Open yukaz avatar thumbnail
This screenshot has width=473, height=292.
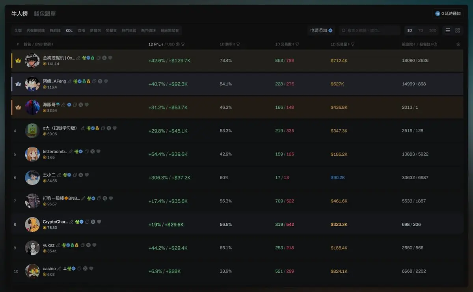click(x=32, y=248)
